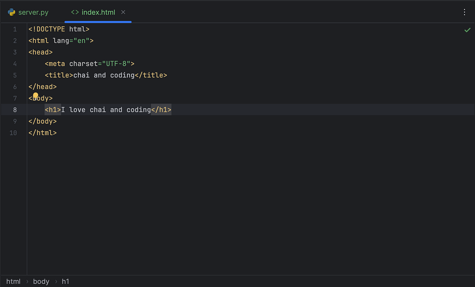
Task: Expand the chevron between body and h1 breadcrumbs
Action: pyautogui.click(x=55, y=281)
